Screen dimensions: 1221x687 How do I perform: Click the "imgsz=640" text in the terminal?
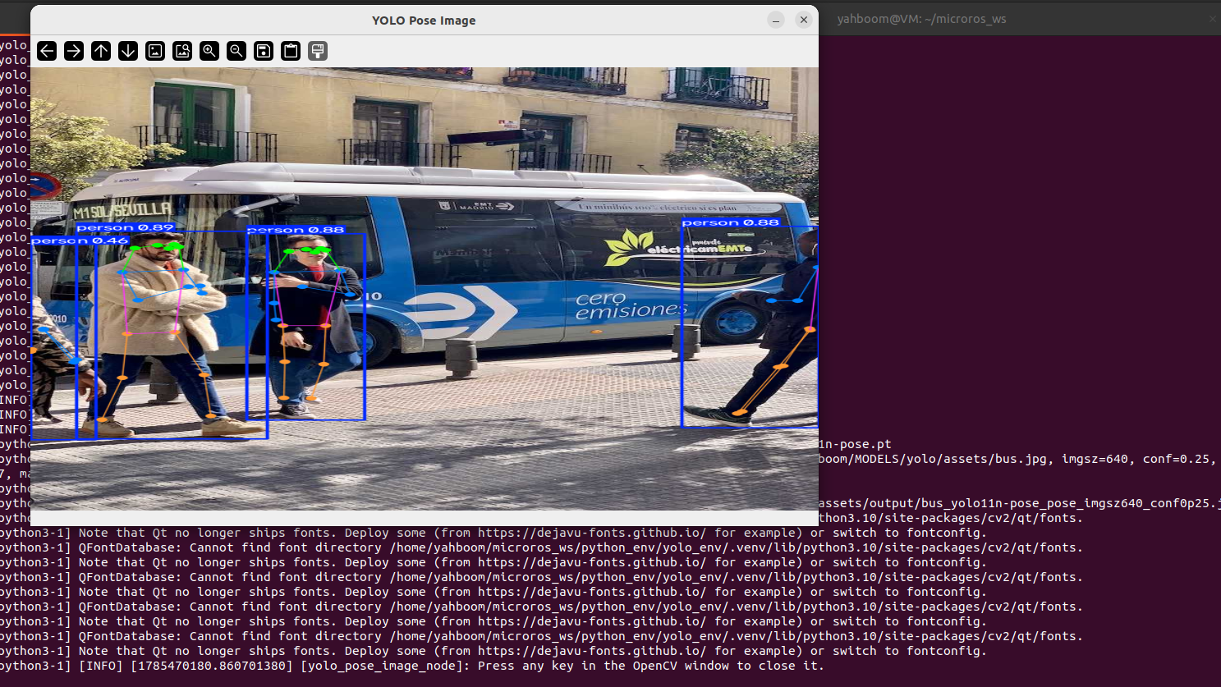tap(1095, 459)
